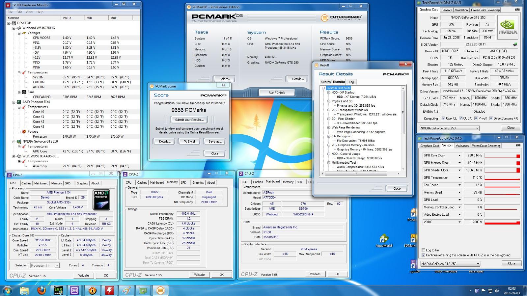Click the BIOS save chip icon in GPU-Z

click(515, 44)
